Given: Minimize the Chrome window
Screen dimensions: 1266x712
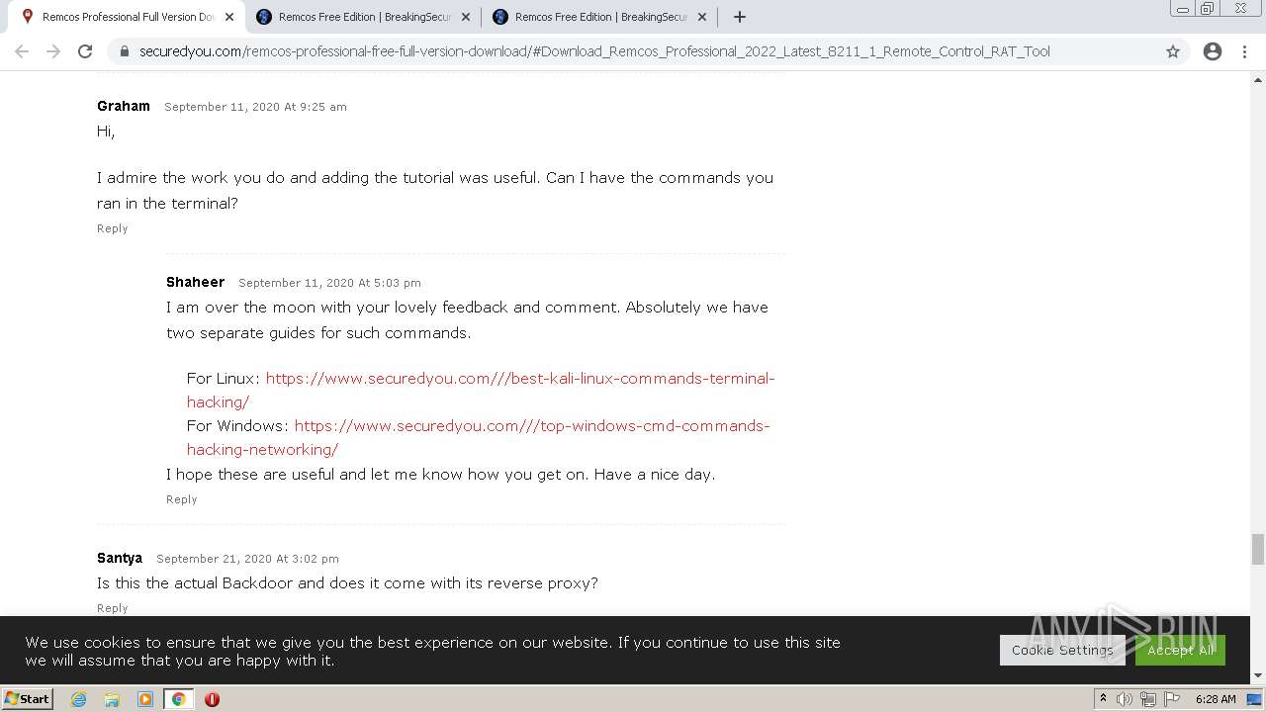Looking at the screenshot, I should 1182,8.
